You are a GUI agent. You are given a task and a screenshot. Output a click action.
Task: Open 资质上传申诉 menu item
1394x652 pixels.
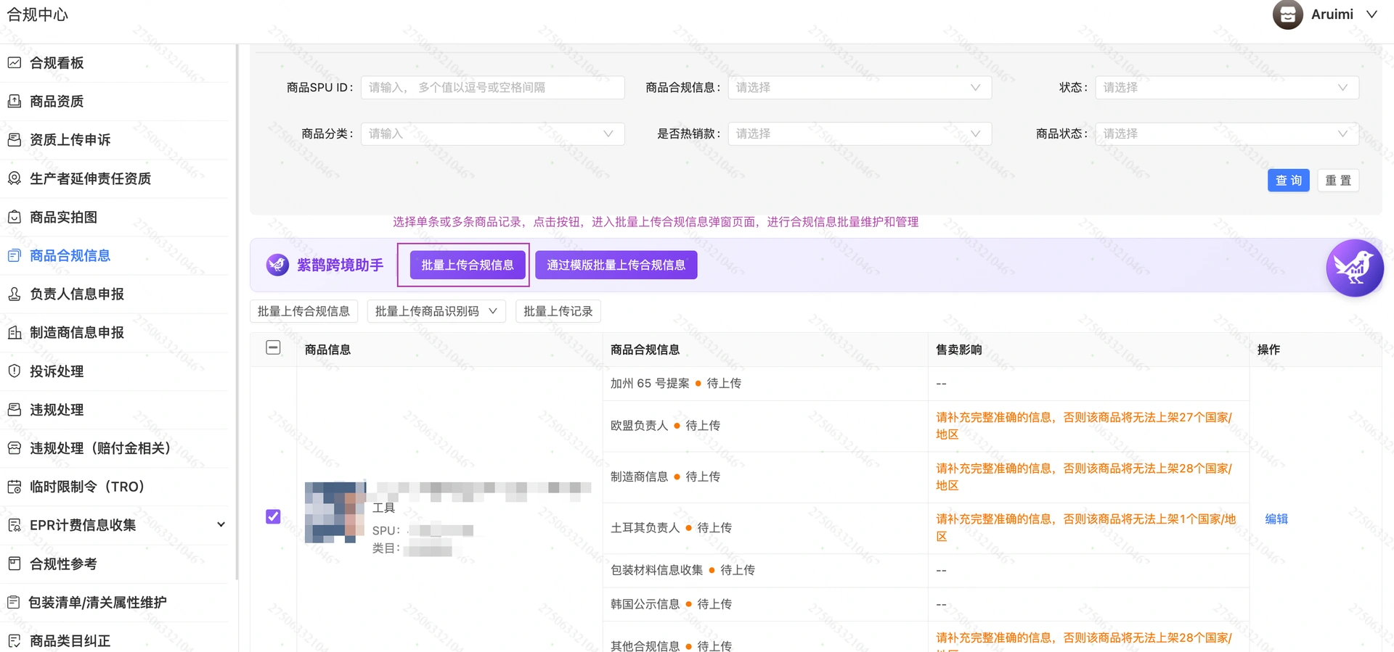[x=70, y=140]
